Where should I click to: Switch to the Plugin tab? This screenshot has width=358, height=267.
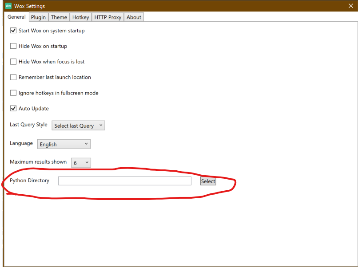pyautogui.click(x=38, y=17)
